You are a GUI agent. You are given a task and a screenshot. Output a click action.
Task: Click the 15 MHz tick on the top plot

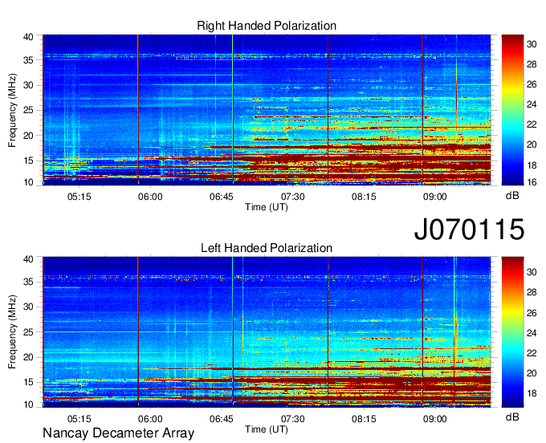point(28,161)
